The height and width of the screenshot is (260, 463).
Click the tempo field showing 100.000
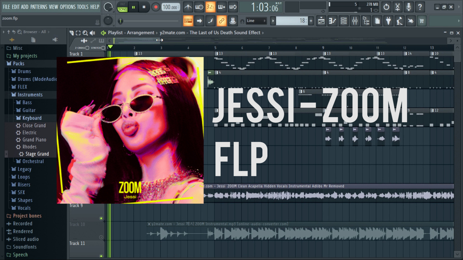pos(170,7)
